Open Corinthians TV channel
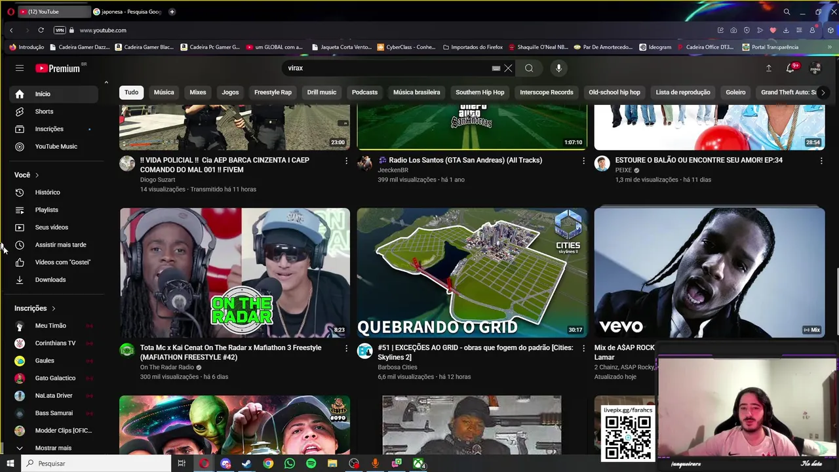Viewport: 839px width, 472px height. tap(54, 343)
